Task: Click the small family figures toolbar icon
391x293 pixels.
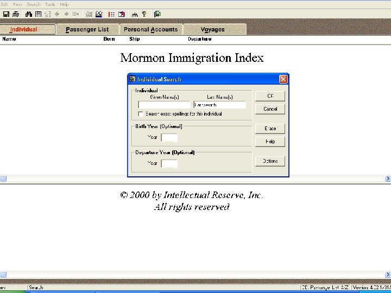Action: click(x=135, y=14)
